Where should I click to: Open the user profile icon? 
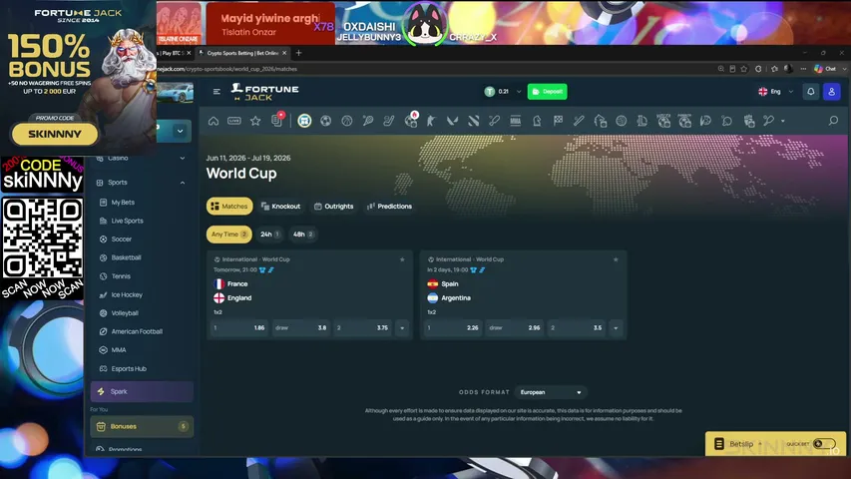tap(831, 92)
